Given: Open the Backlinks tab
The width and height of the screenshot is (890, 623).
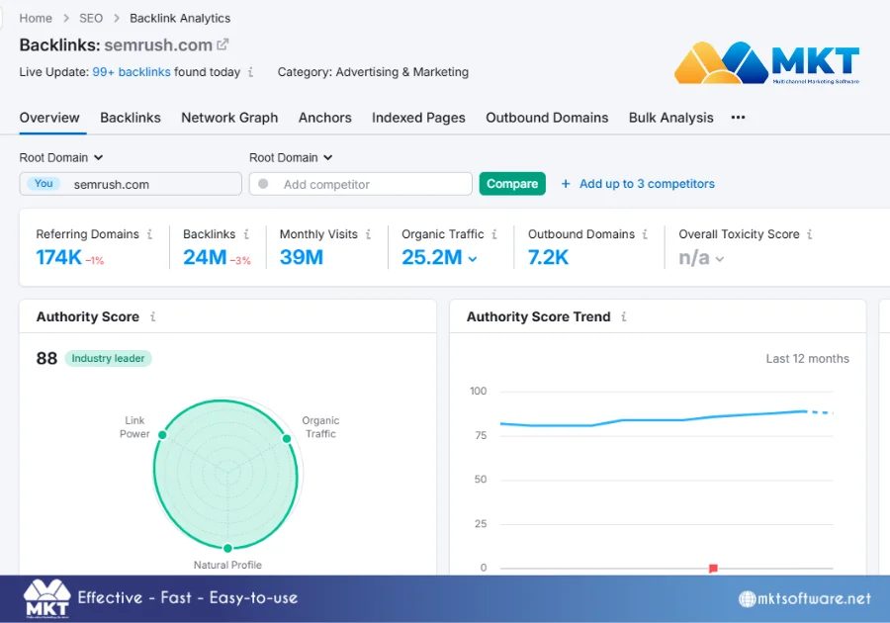Looking at the screenshot, I should pyautogui.click(x=131, y=118).
